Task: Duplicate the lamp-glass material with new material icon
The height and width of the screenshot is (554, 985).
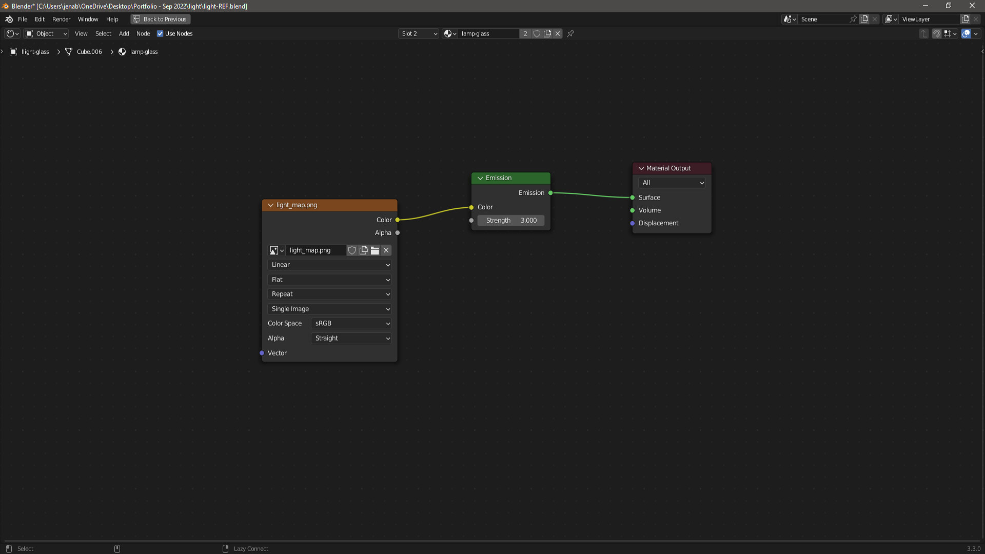Action: [x=547, y=34]
